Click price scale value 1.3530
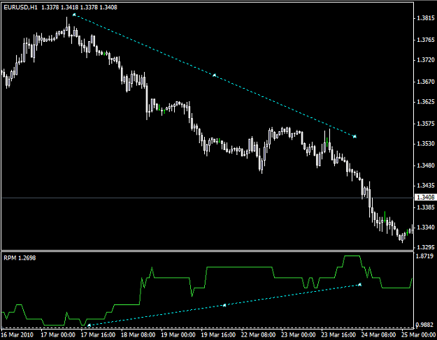 tap(426, 144)
